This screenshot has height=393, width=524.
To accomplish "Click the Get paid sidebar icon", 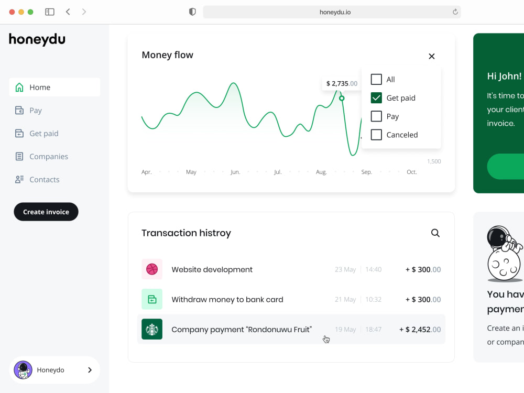I will (19, 133).
